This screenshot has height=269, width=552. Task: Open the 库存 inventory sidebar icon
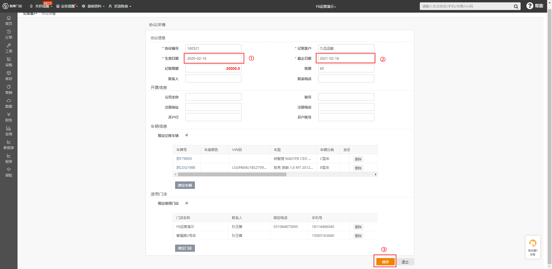tap(9, 76)
